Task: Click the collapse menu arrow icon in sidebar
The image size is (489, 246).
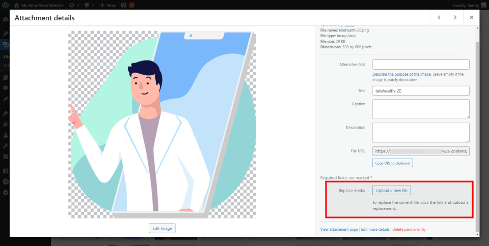Action: click(5, 193)
